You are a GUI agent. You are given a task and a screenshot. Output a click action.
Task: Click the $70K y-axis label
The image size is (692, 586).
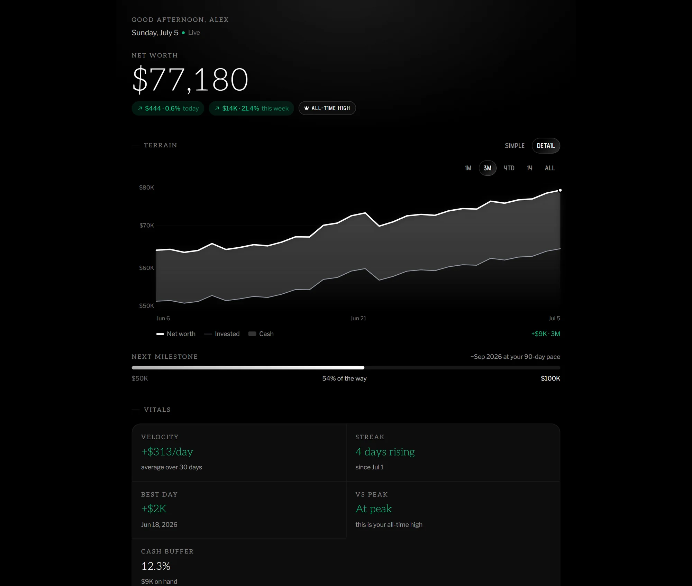[146, 226]
